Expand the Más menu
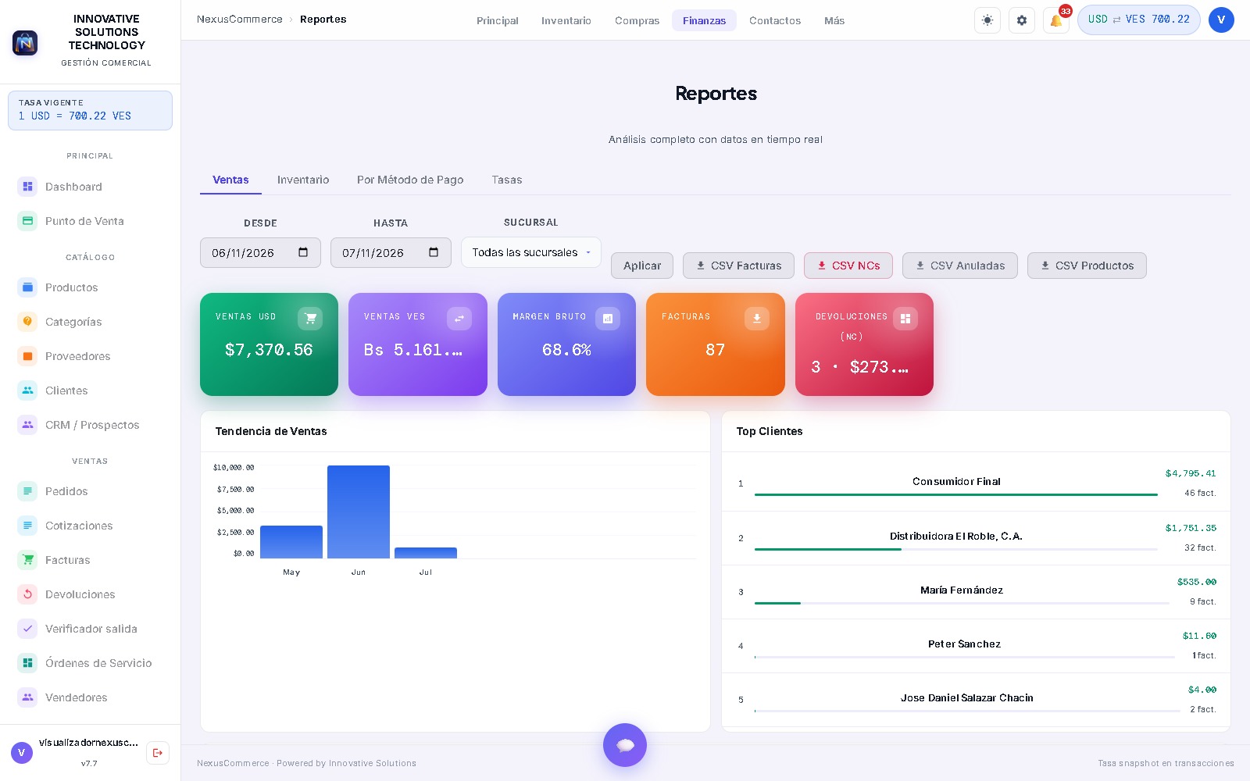Viewport: 1250px width, 781px height. (834, 20)
